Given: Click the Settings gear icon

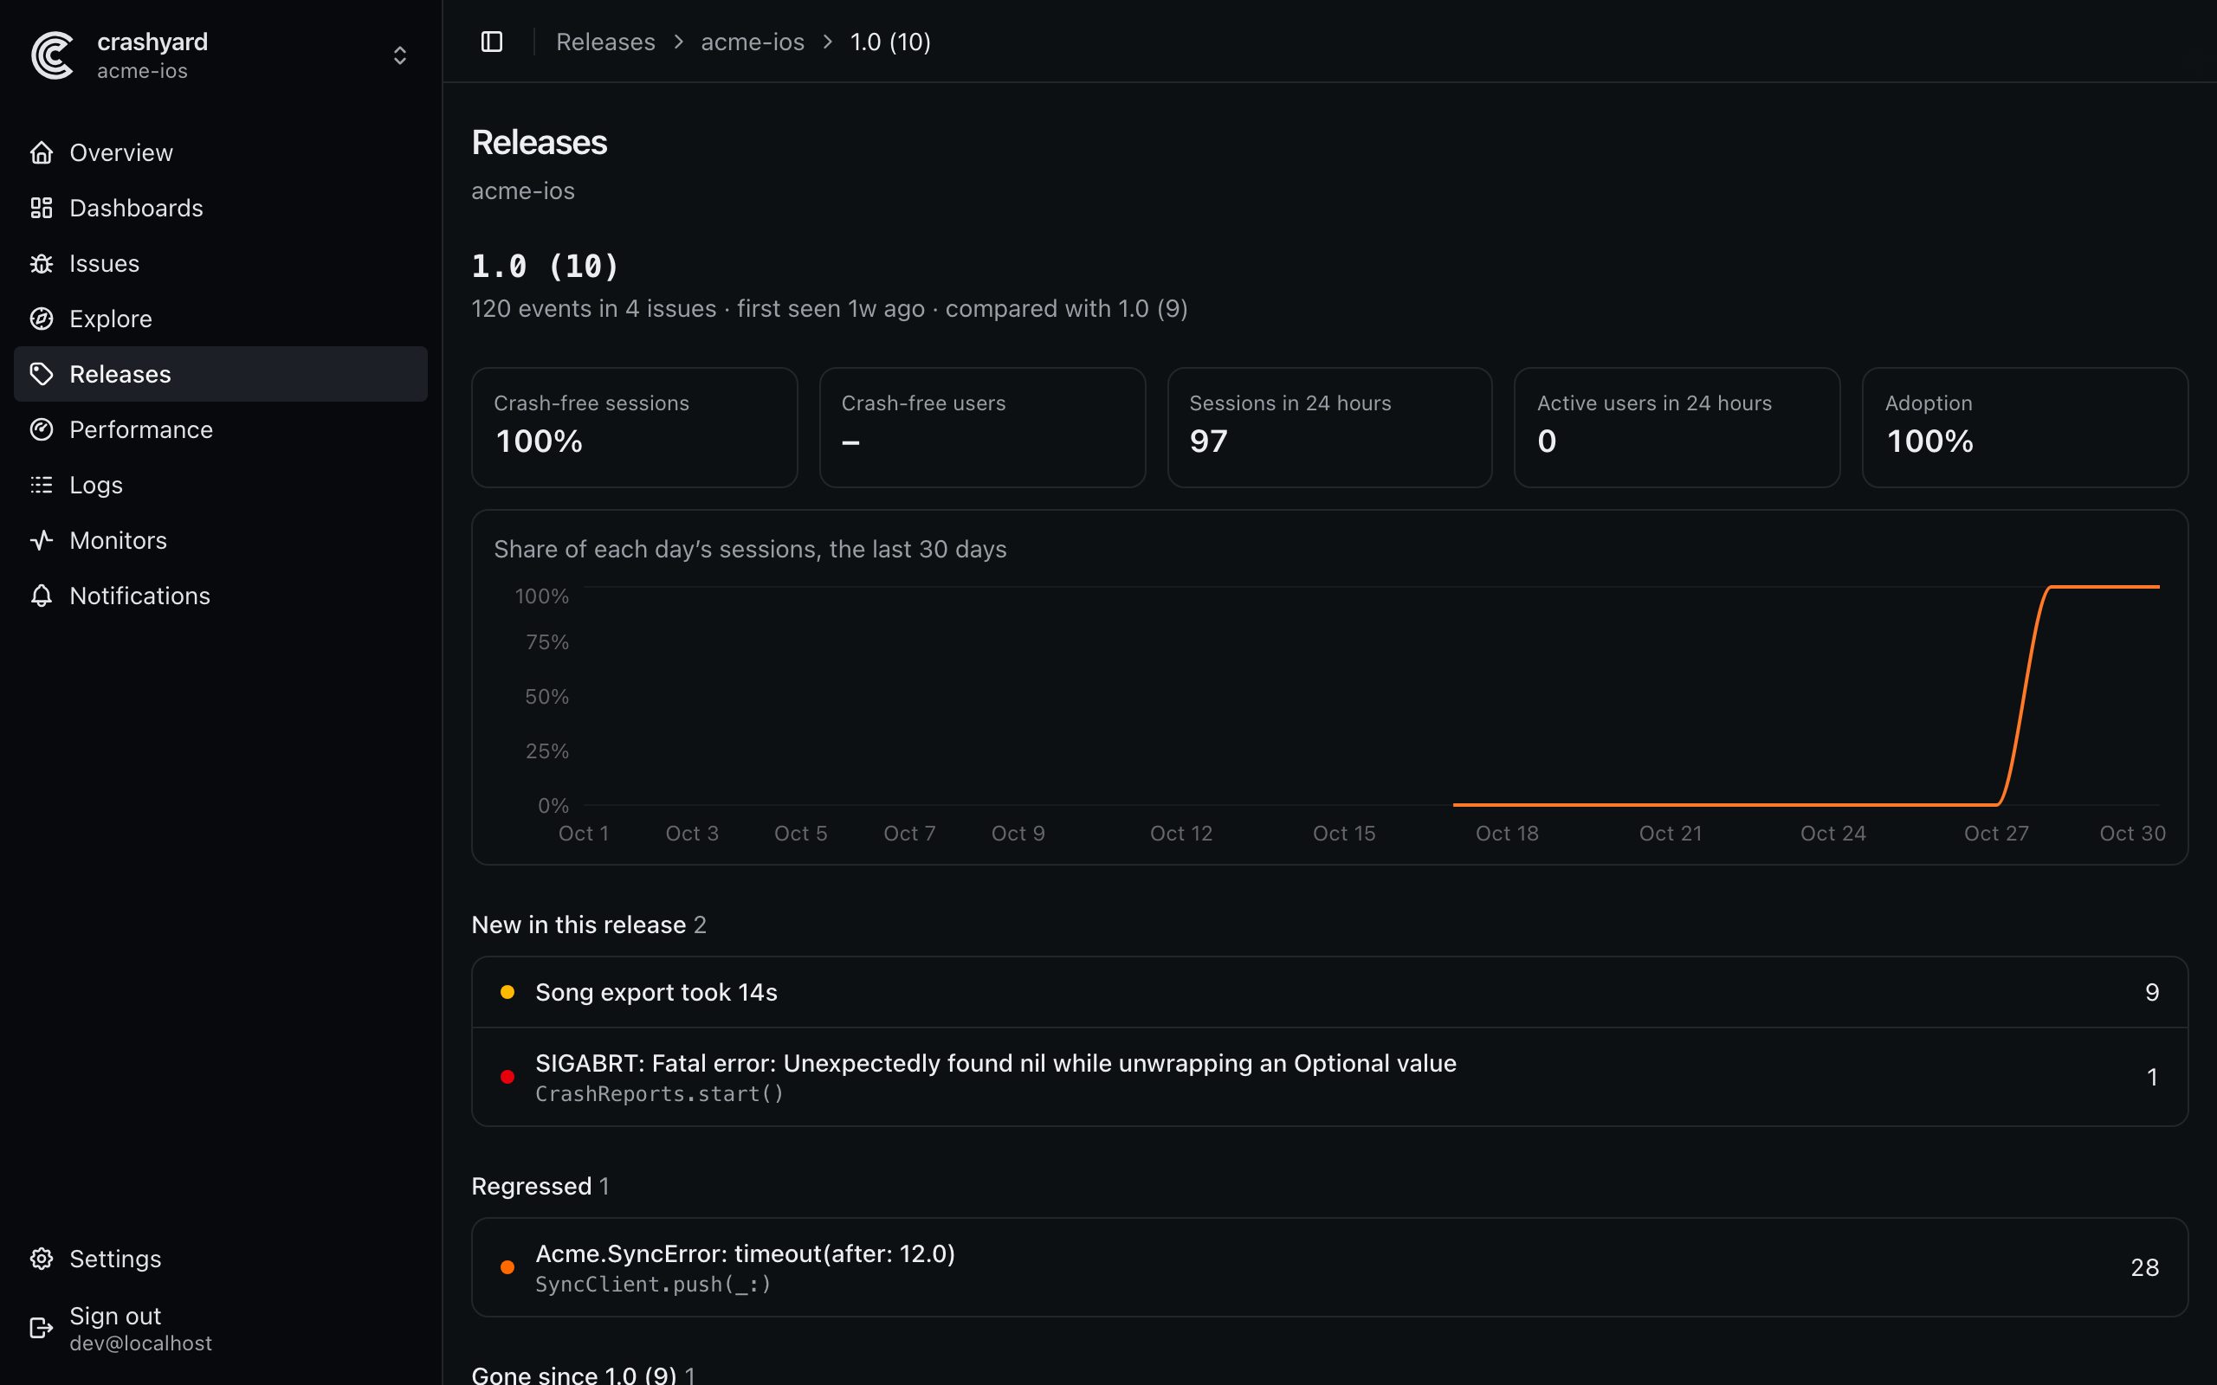Looking at the screenshot, I should point(42,1259).
